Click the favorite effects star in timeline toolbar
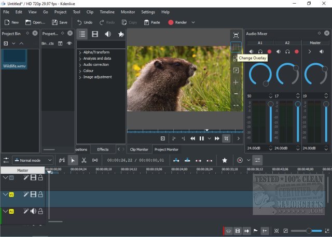 pos(225,160)
